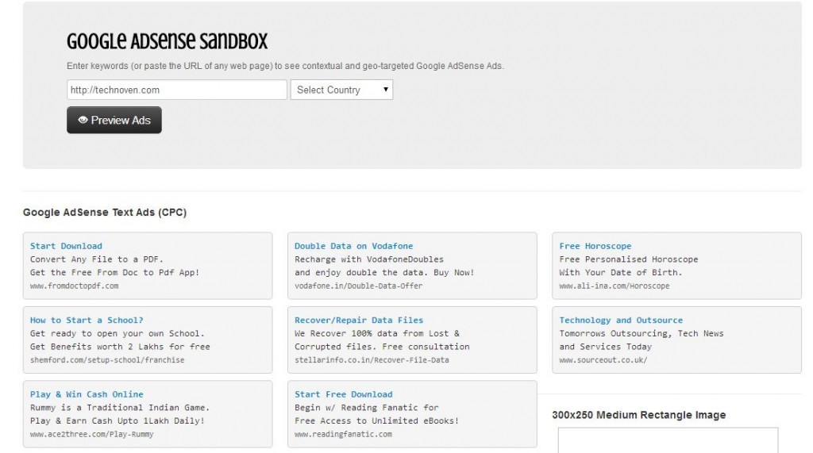813x453 pixels.
Task: Click the www.sourceout.co.uk URL
Action: pyautogui.click(x=603, y=360)
